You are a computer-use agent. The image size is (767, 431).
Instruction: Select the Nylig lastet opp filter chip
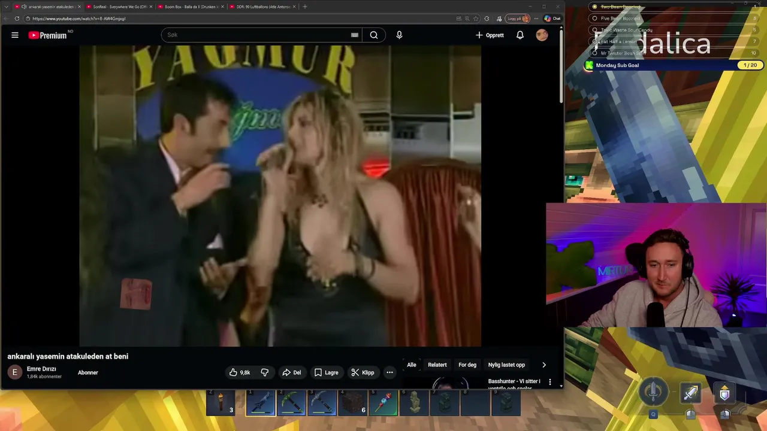pyautogui.click(x=506, y=365)
